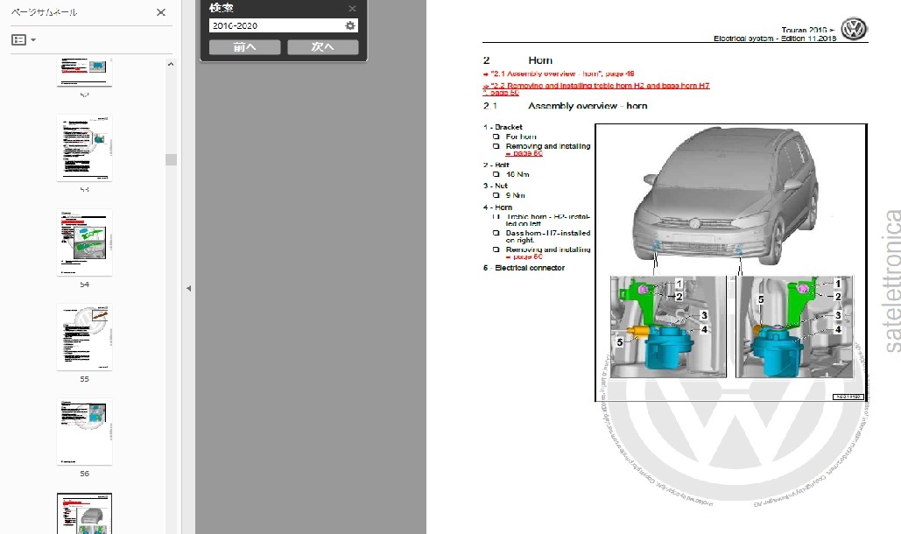Click '5 - Electrical connector' text
Viewport: 901px width, 534px height.
point(524,268)
